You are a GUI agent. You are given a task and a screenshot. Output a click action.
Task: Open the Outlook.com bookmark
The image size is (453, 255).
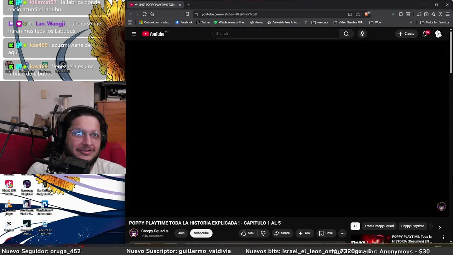coord(155,22)
